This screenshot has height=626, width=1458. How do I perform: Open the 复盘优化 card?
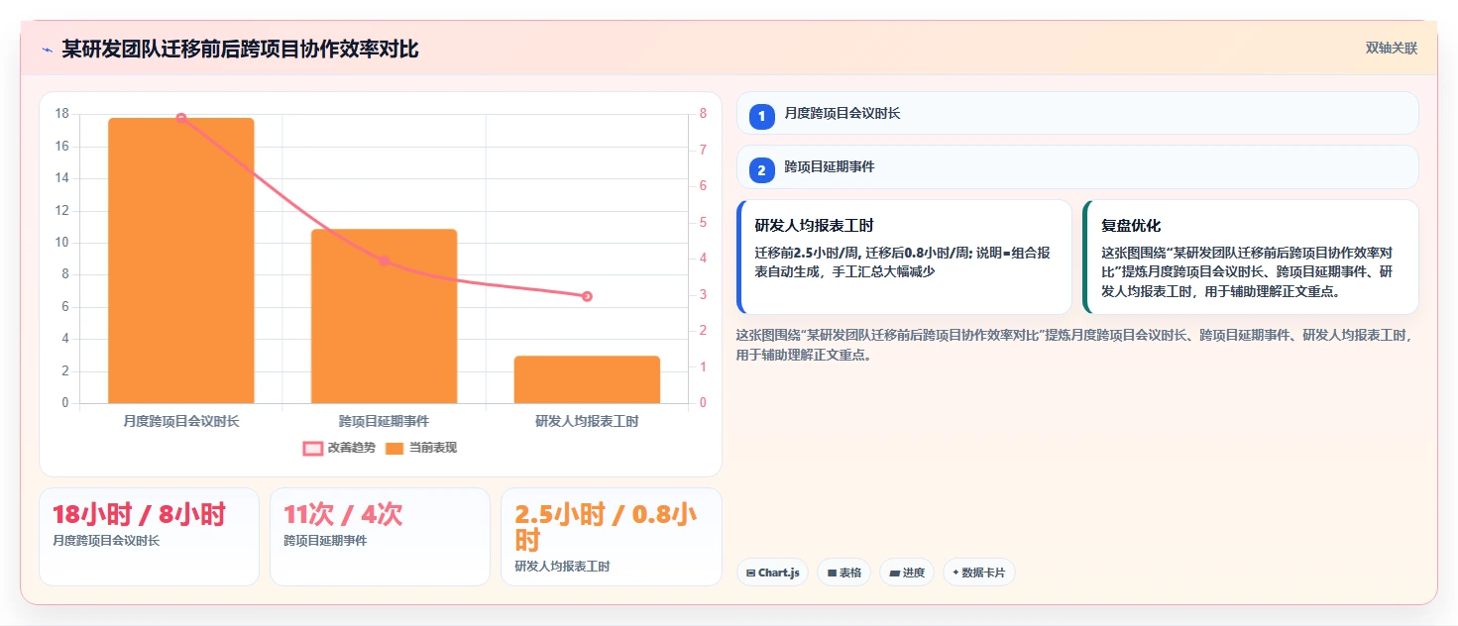1251,257
